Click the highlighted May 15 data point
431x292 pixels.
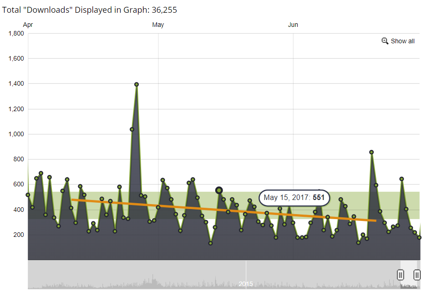point(219,190)
